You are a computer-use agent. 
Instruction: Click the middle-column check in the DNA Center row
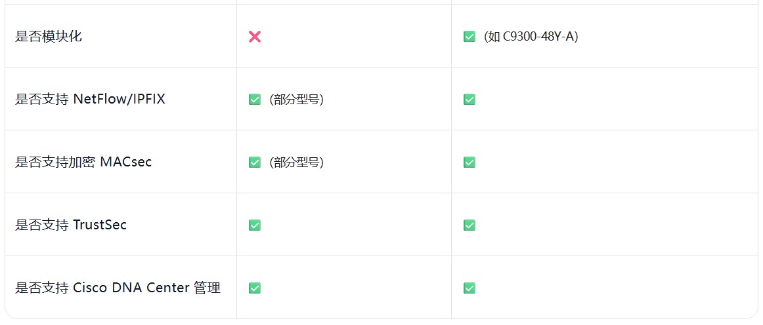pyautogui.click(x=255, y=288)
